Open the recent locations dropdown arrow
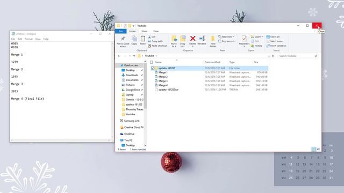The width and height of the screenshot is (344, 193). click(x=130, y=56)
